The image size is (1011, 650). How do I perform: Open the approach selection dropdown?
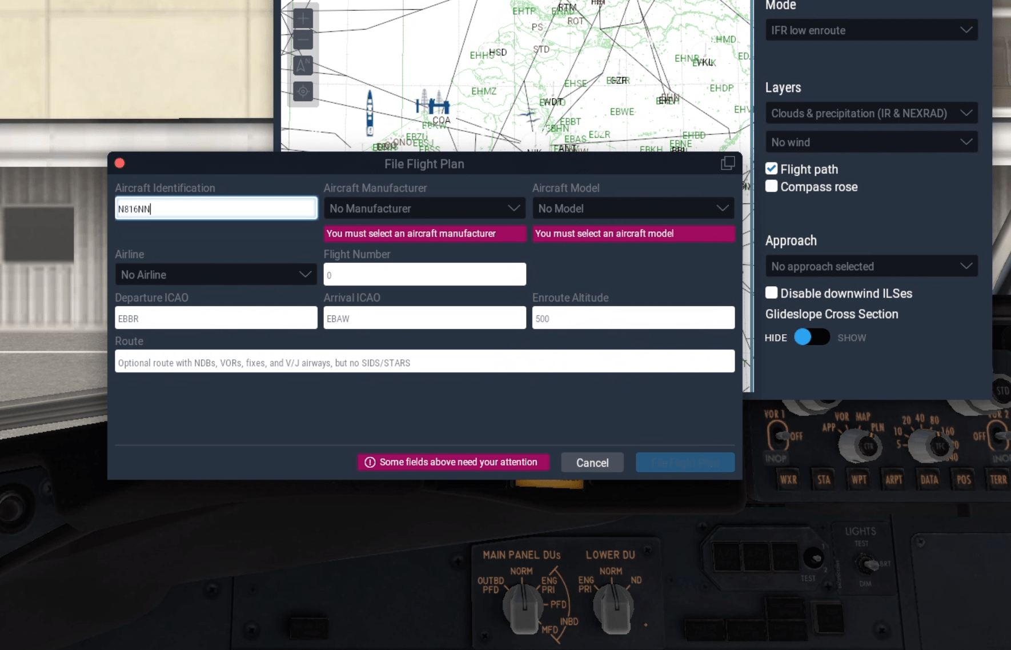pos(870,266)
